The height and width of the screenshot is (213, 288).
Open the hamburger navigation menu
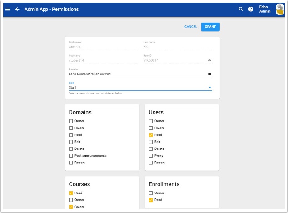pyautogui.click(x=8, y=9)
